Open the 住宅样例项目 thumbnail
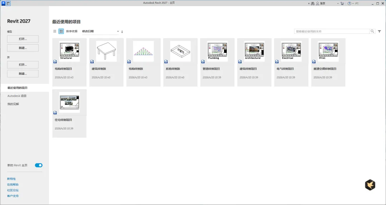This screenshot has height=205, width=386. pos(69,102)
